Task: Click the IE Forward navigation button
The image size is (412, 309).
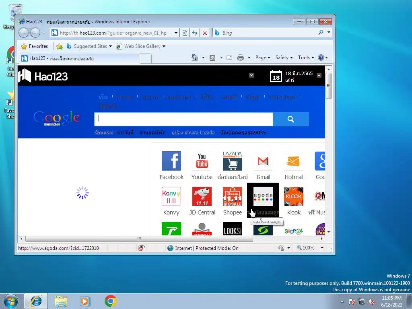Action: tap(35, 33)
